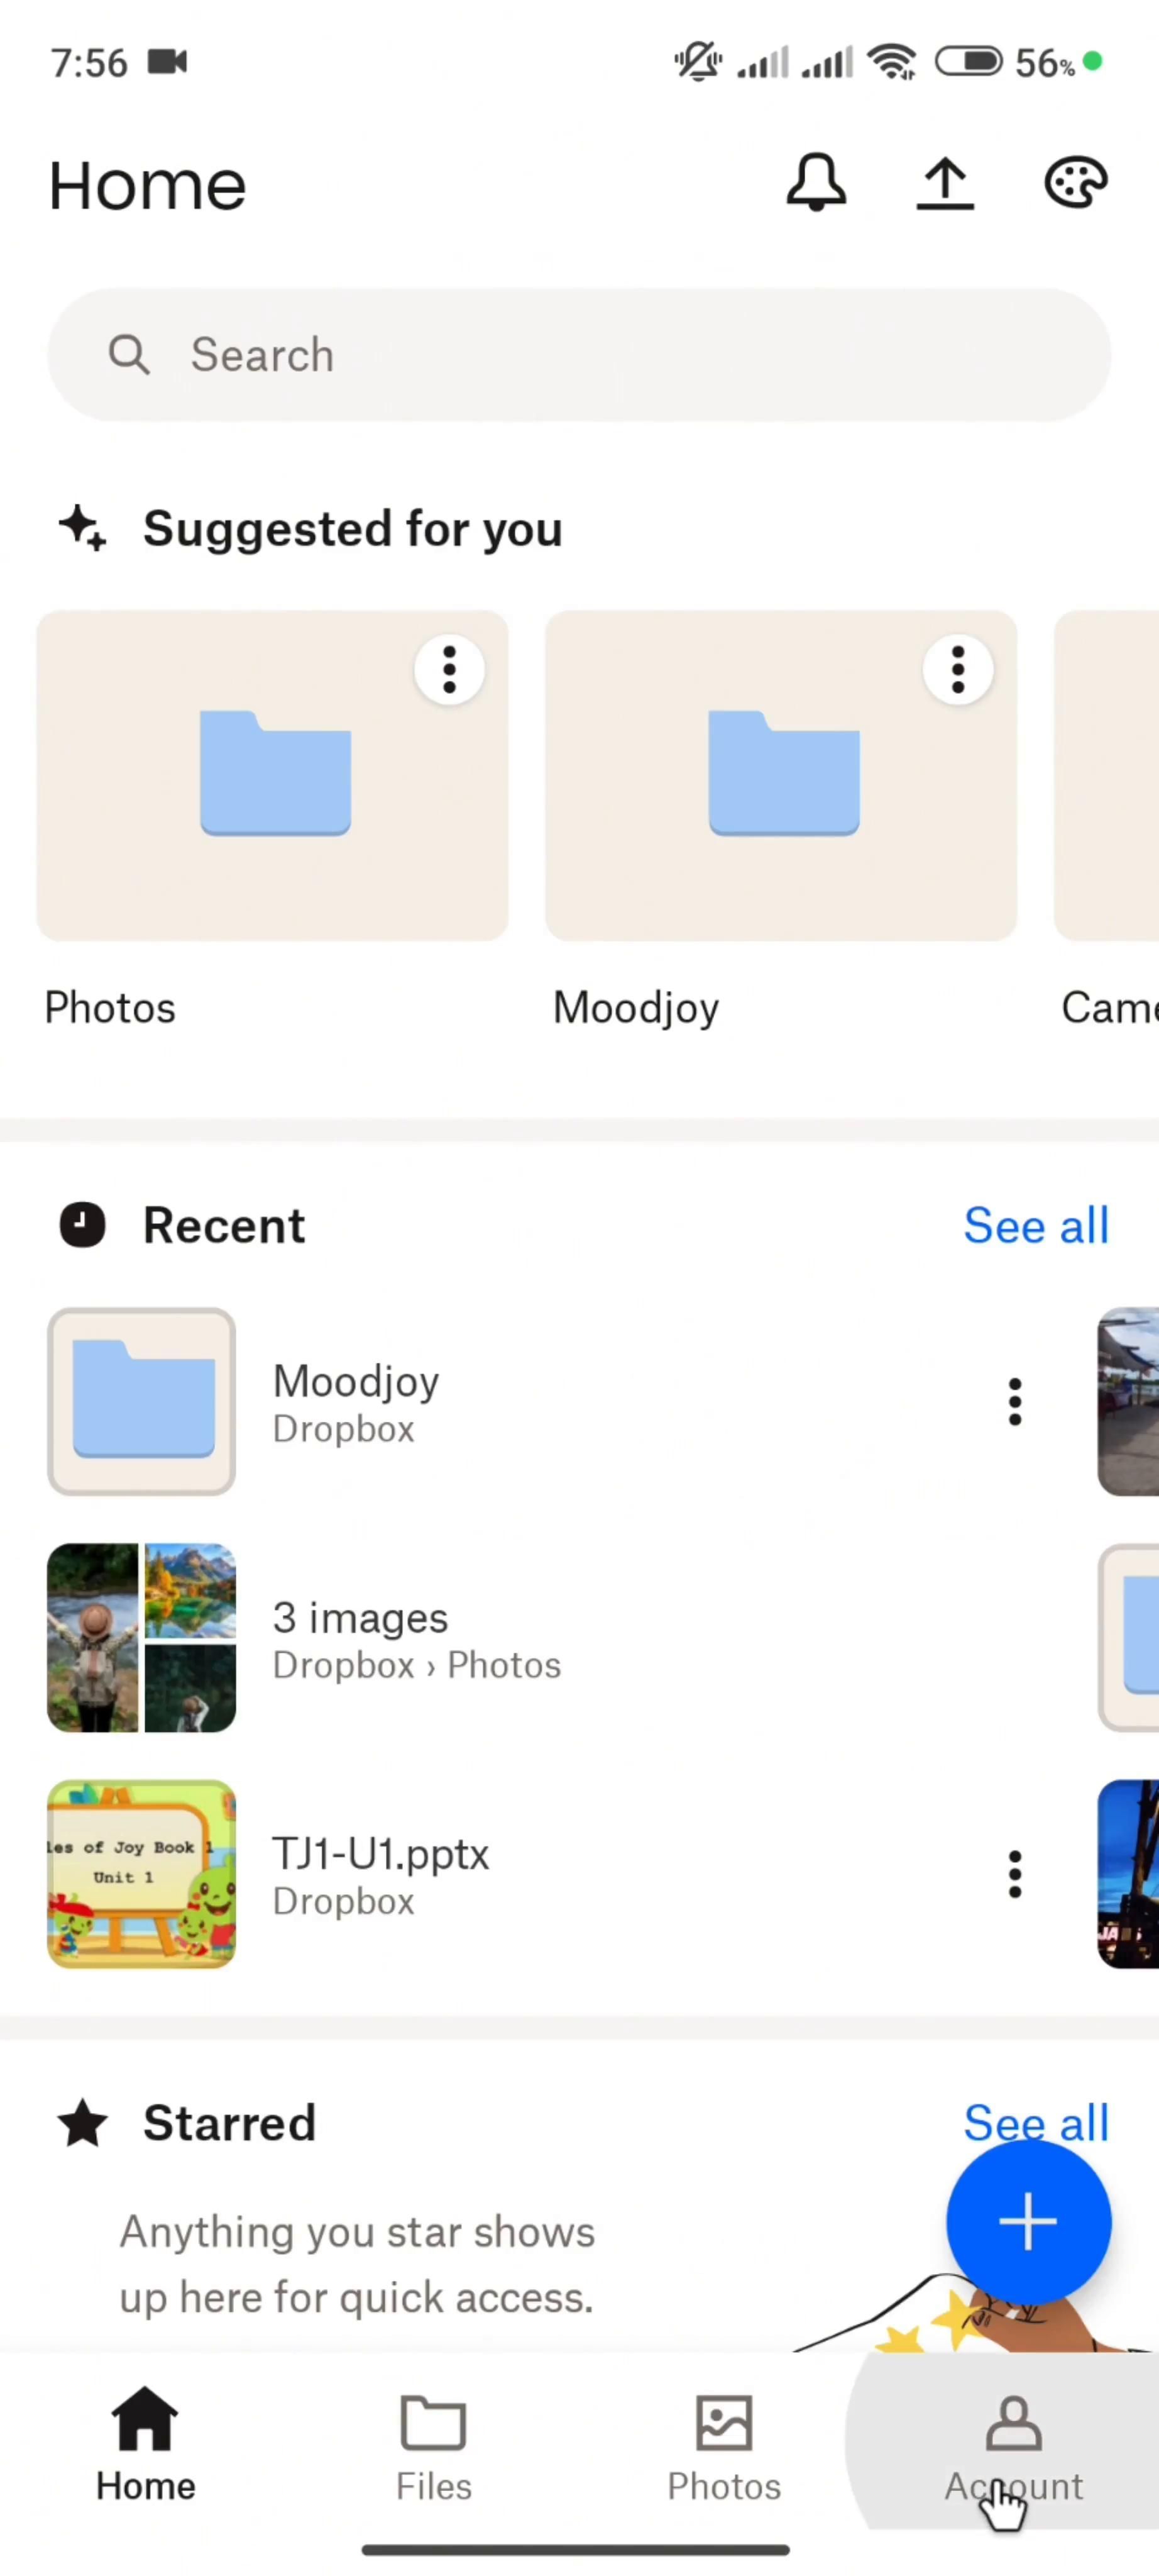Open the TJ1-U1.pptx presentation thumbnail
The height and width of the screenshot is (2576, 1159).
142,1874
